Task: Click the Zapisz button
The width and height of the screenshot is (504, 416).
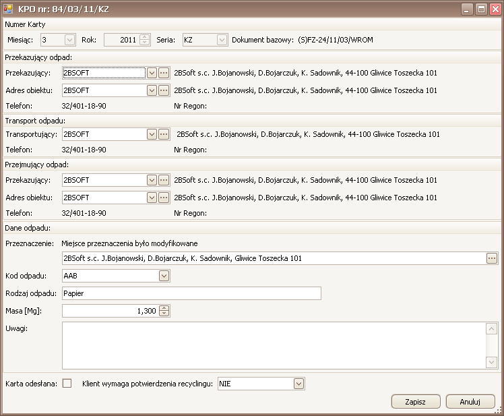Action: [x=415, y=402]
